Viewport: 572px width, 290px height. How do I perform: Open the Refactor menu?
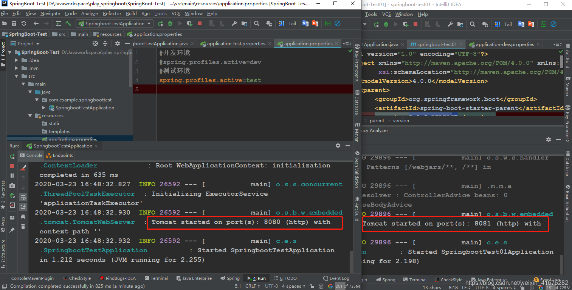pyautogui.click(x=112, y=14)
